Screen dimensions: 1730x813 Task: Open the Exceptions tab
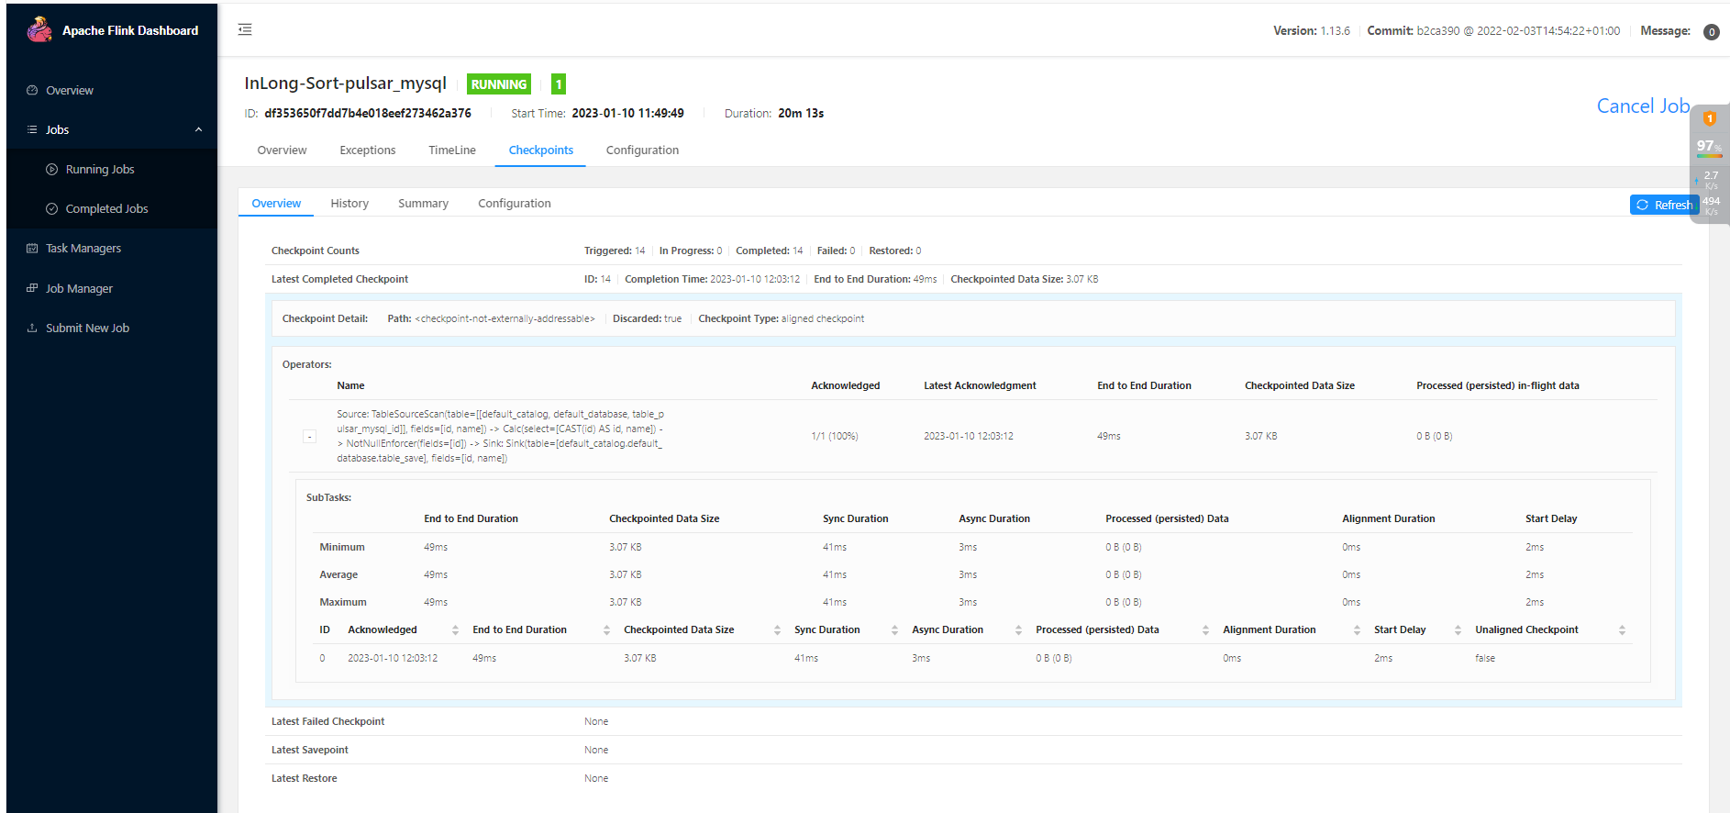point(368,150)
